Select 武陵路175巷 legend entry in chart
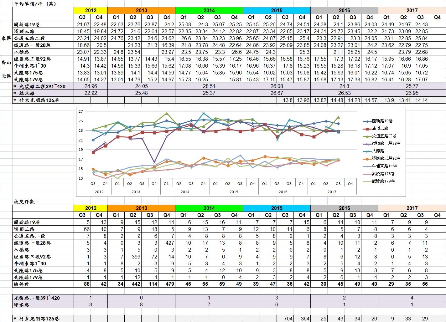Image resolution: width=446 pixels, height=322 pixels. pyautogui.click(x=379, y=174)
